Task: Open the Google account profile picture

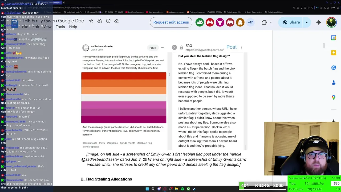Action: click(x=331, y=22)
